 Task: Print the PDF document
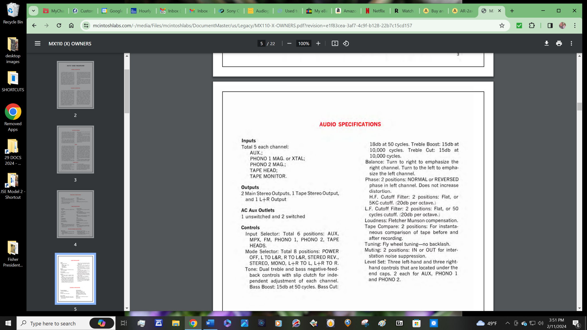559,44
